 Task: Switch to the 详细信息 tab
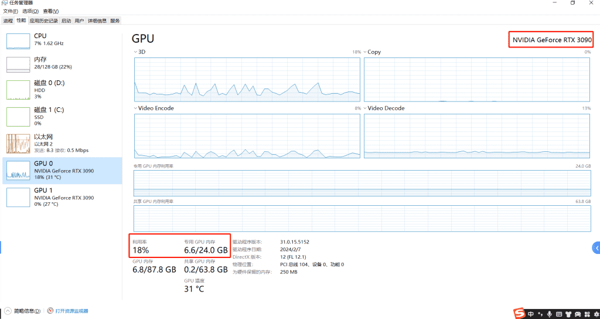pos(97,21)
